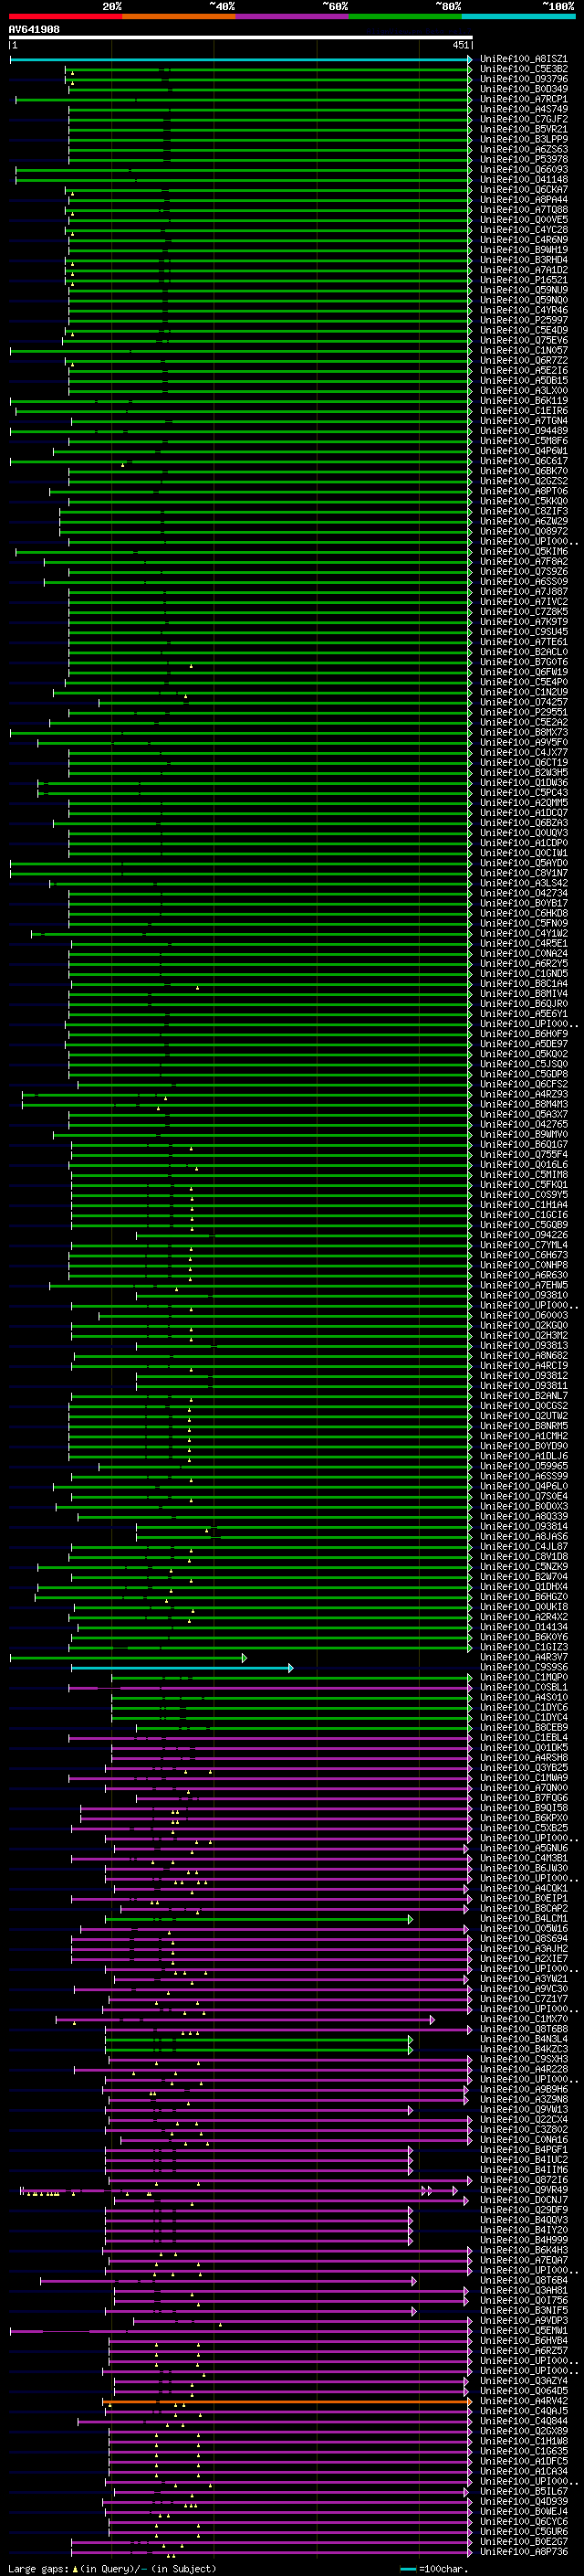The image size is (584, 2576).
Task: Click the query end position 451
Action: point(460,45)
